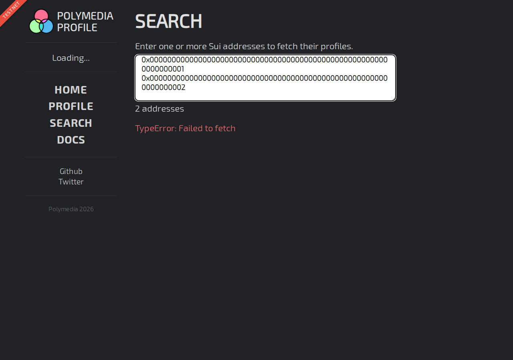Image resolution: width=513 pixels, height=360 pixels.
Task: Open the DOCS page
Action: [71, 140]
